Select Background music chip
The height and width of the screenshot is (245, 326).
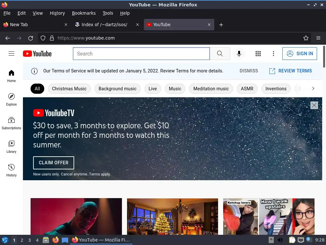(117, 89)
